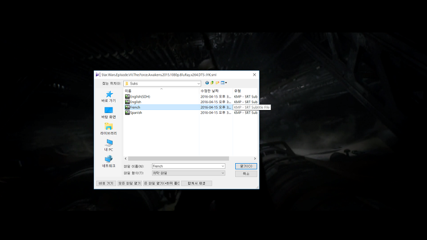This screenshot has width=427, height=240.
Task: Click the bottom-left 바로 가기 button
Action: point(106,183)
